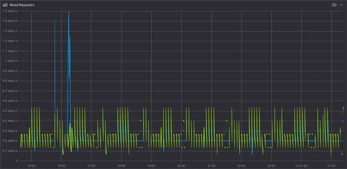The image size is (347, 169).
Task: Click the 20:00 time axis label
Action: [x=181, y=165]
